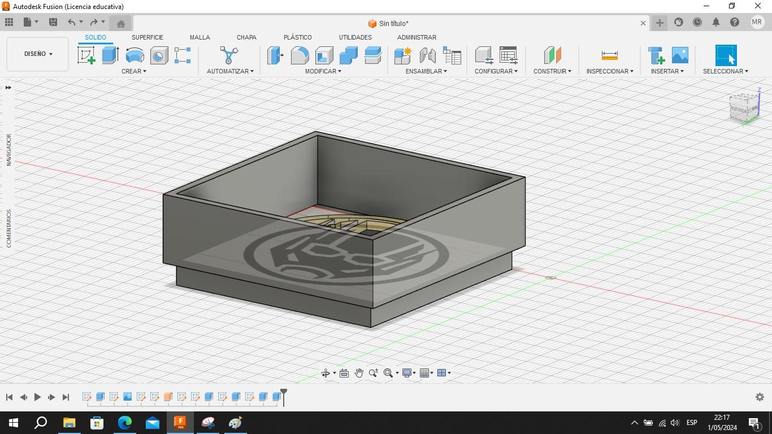Open the DISEÑO workspace dropdown
This screenshot has width=772, height=434.
click(x=38, y=54)
